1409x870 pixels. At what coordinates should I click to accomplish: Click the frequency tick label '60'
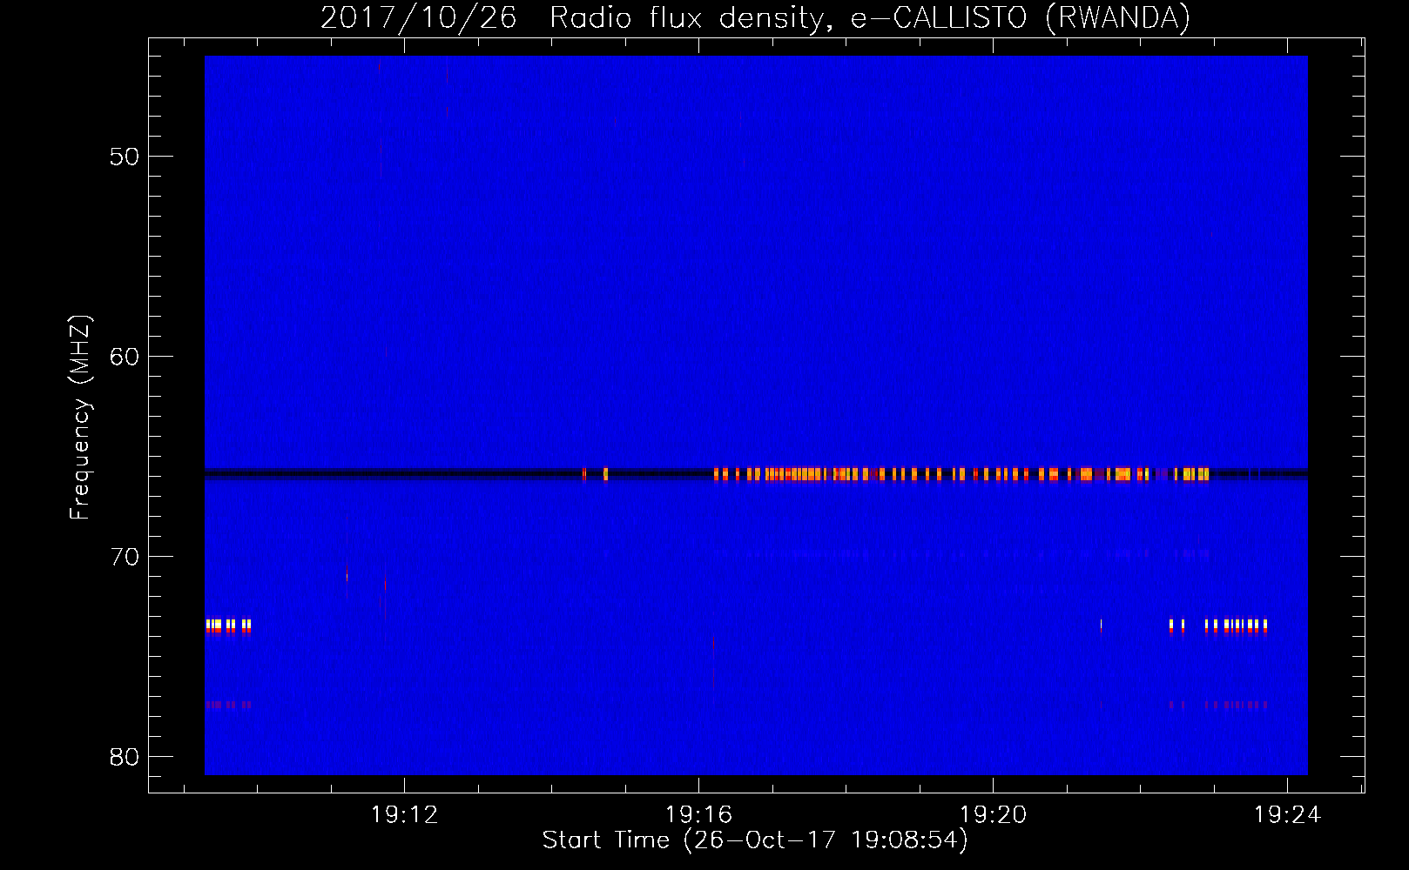pyautogui.click(x=125, y=358)
